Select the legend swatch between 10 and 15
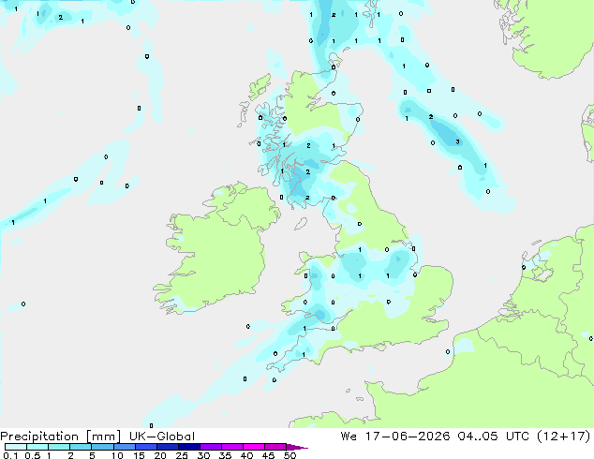 124,447
